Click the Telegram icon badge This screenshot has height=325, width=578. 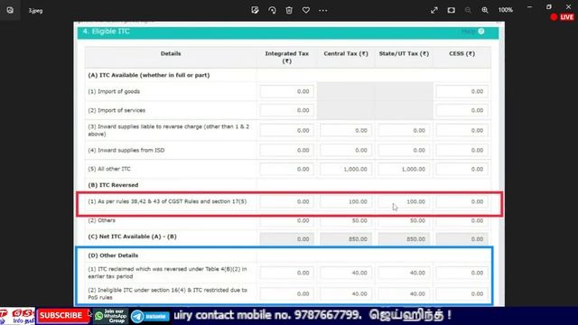[150, 317]
